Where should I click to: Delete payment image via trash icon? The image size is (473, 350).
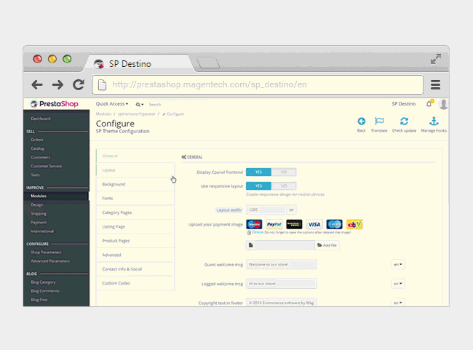click(249, 233)
